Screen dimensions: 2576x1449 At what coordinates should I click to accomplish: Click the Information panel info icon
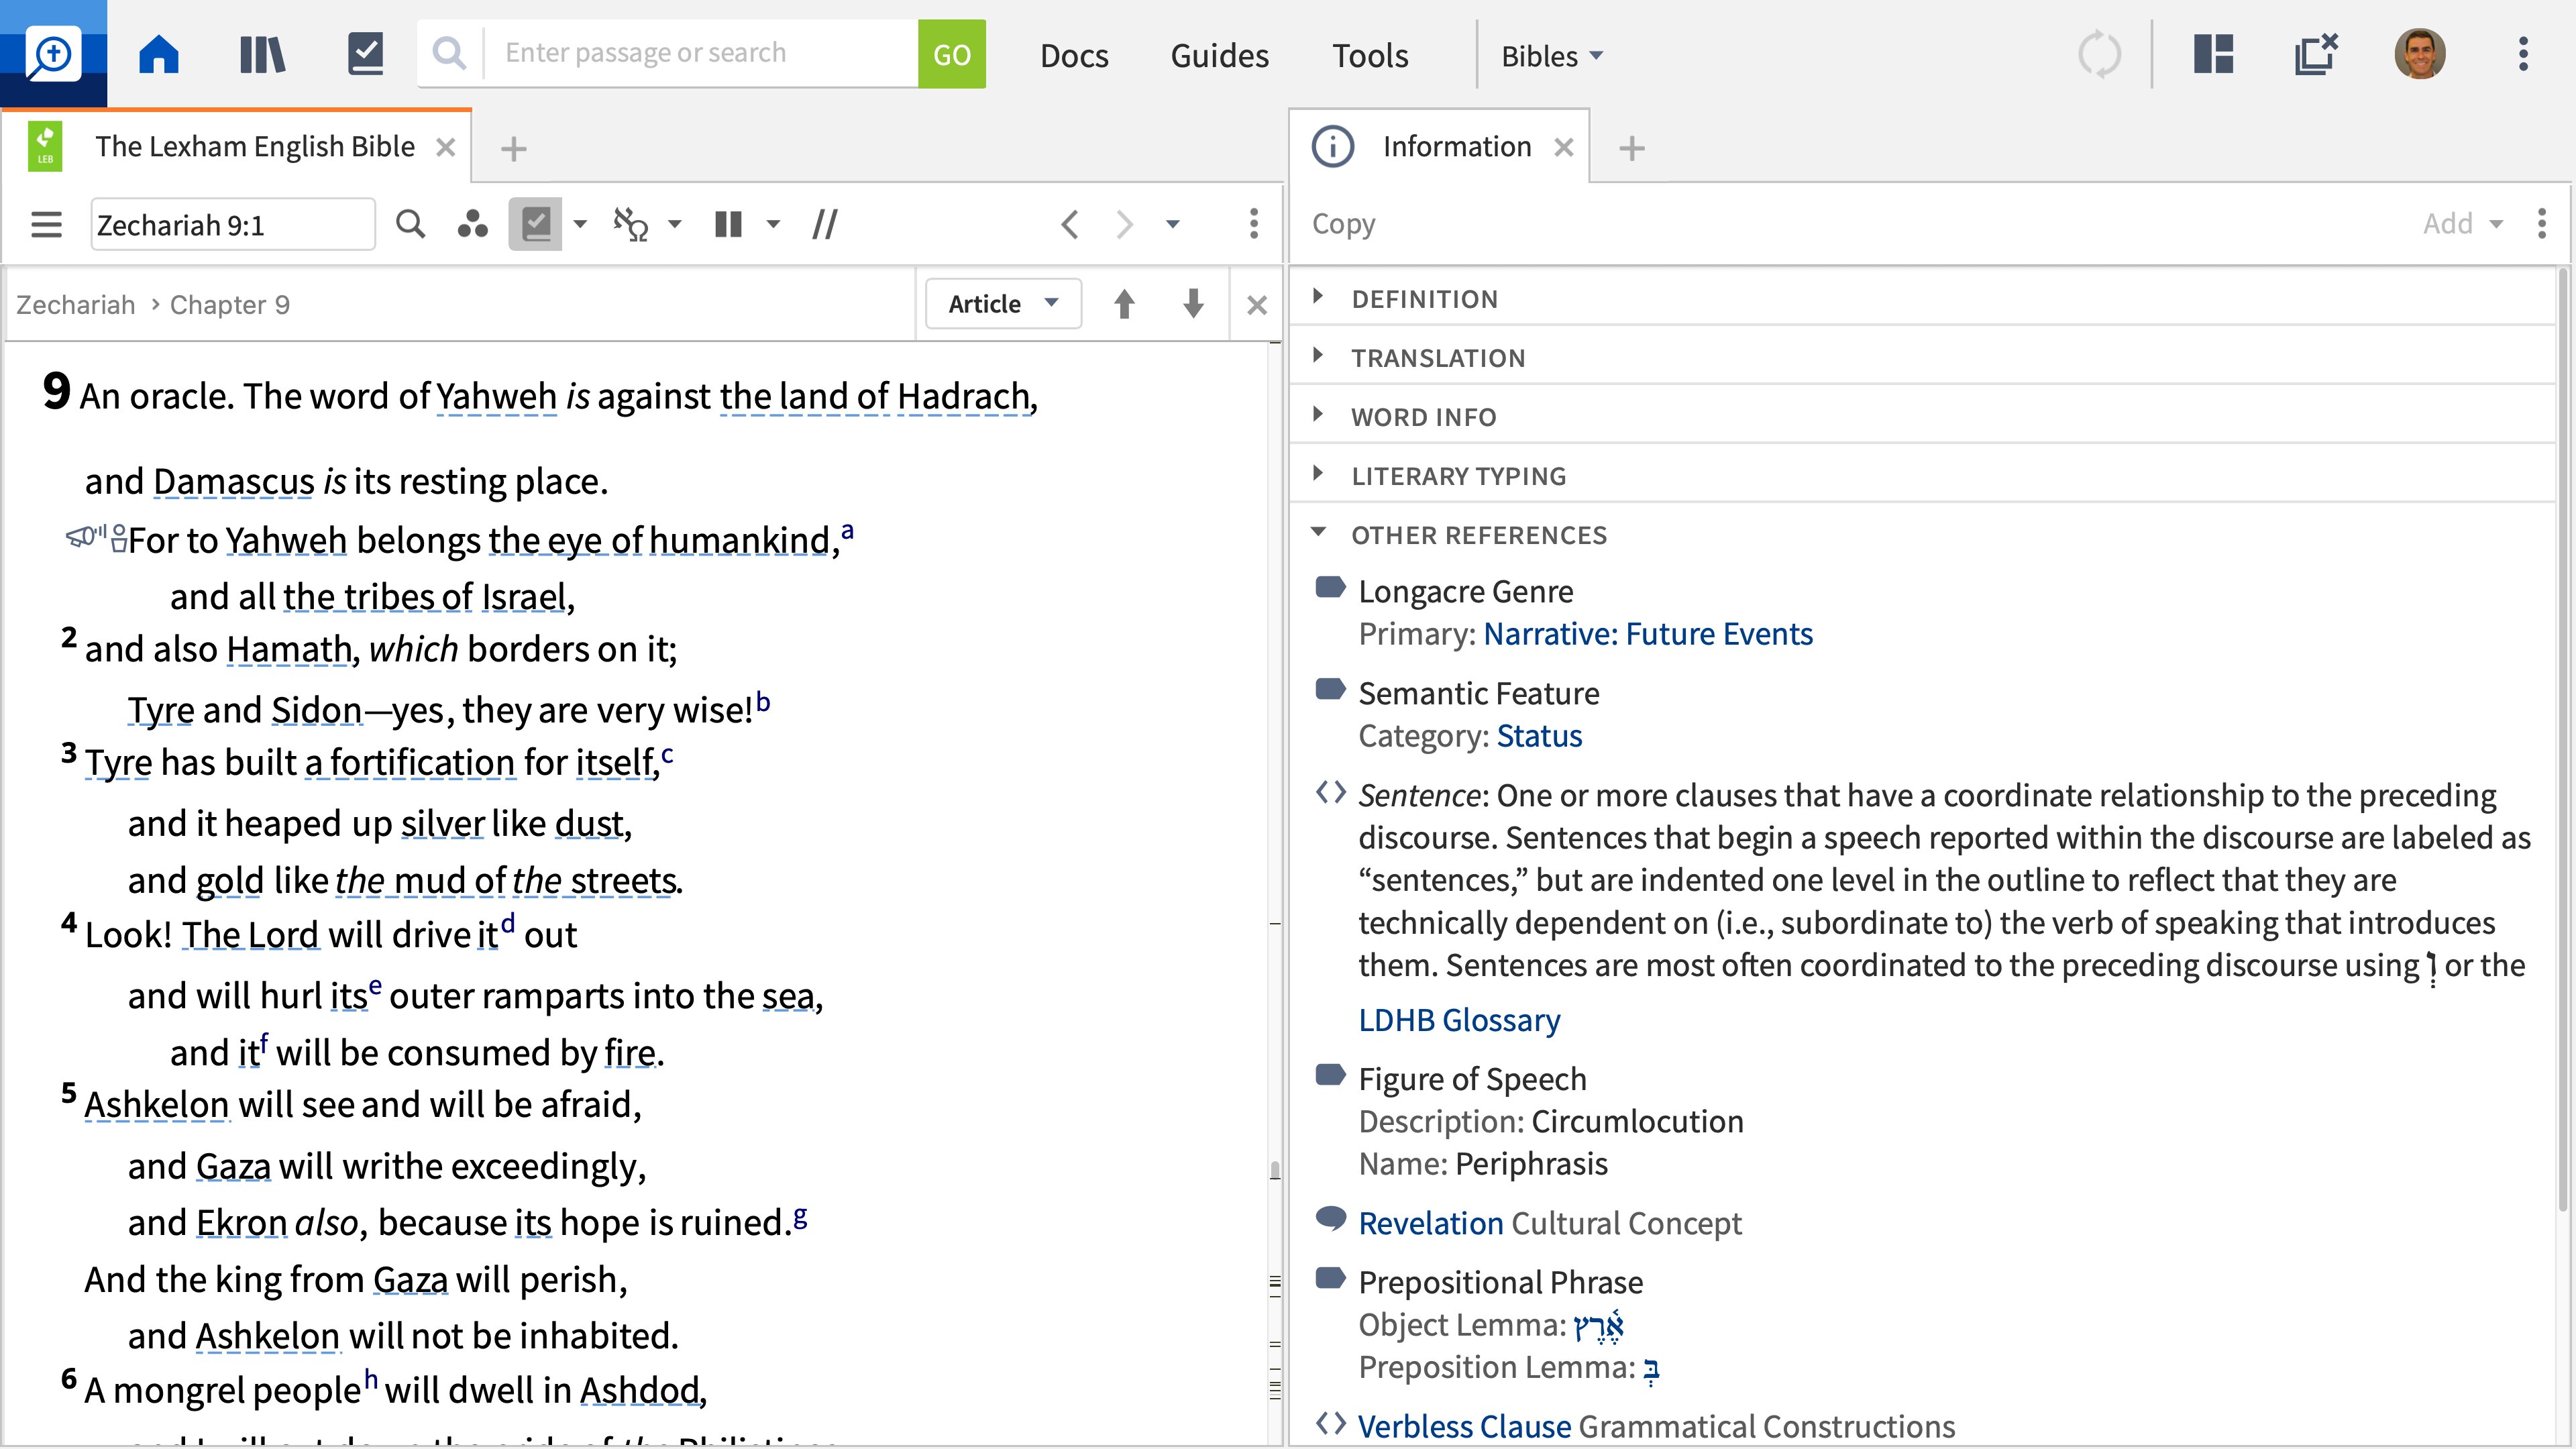pos(1333,147)
